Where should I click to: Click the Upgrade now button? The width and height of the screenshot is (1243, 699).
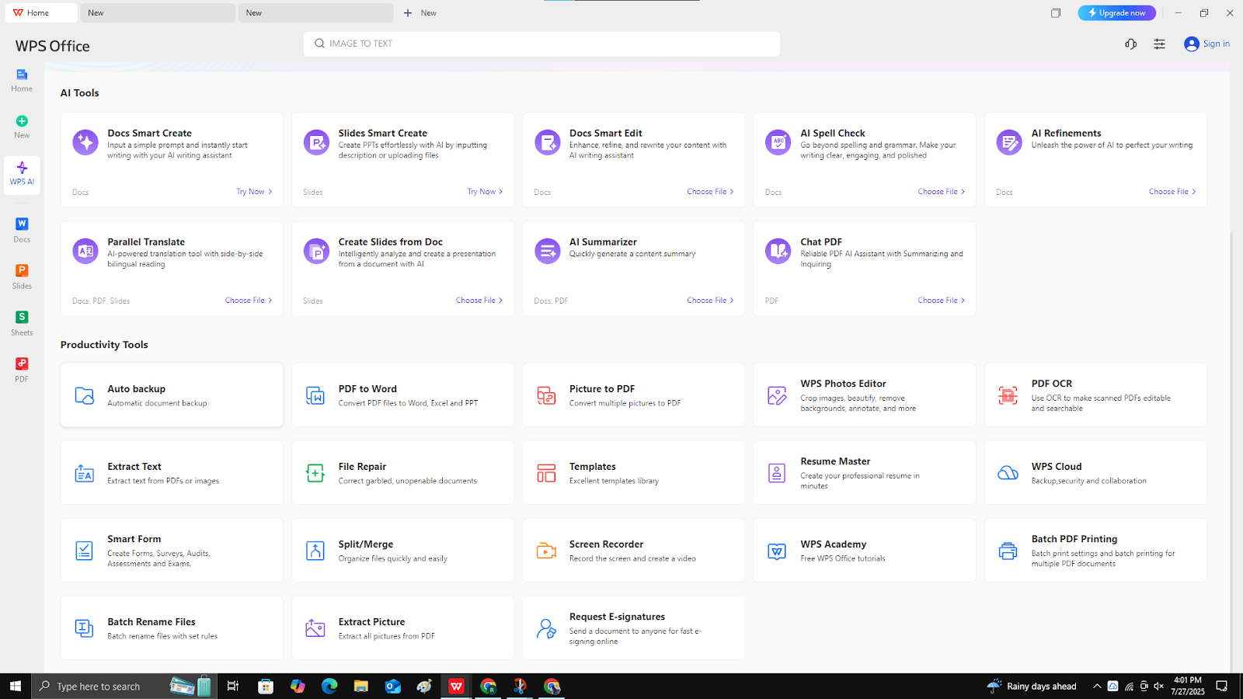point(1116,12)
